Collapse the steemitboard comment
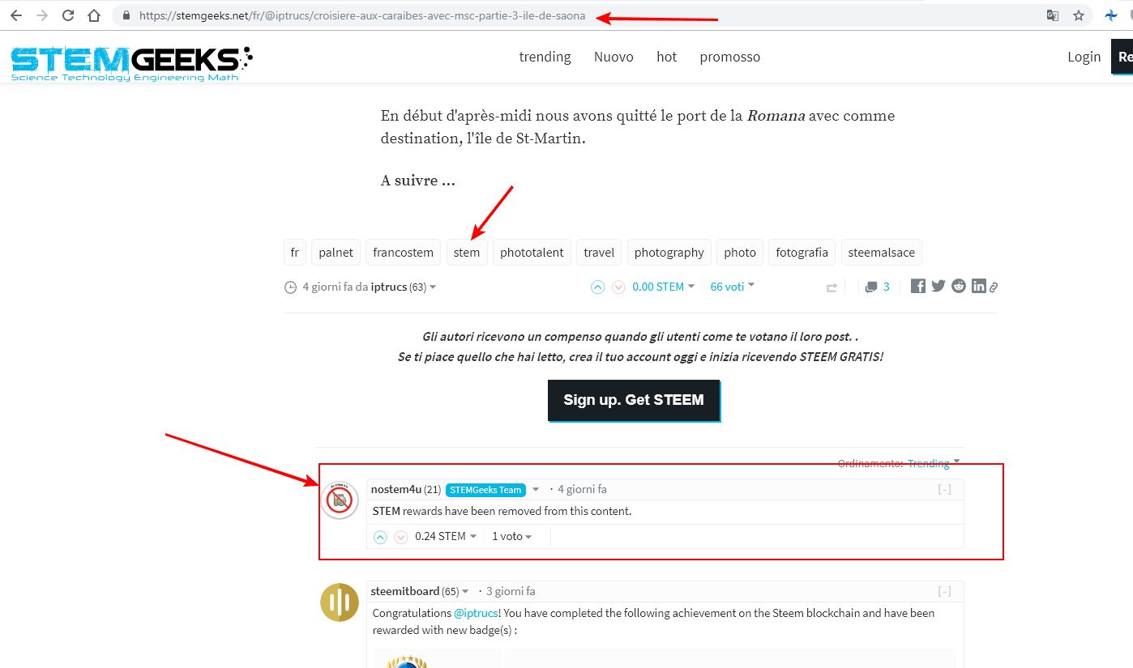The image size is (1133, 668). (944, 591)
